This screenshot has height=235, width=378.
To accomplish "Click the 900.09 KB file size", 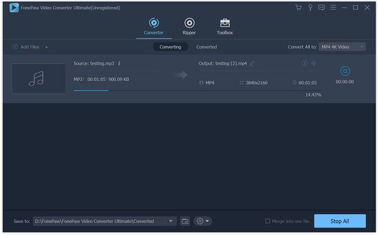I will click(119, 79).
